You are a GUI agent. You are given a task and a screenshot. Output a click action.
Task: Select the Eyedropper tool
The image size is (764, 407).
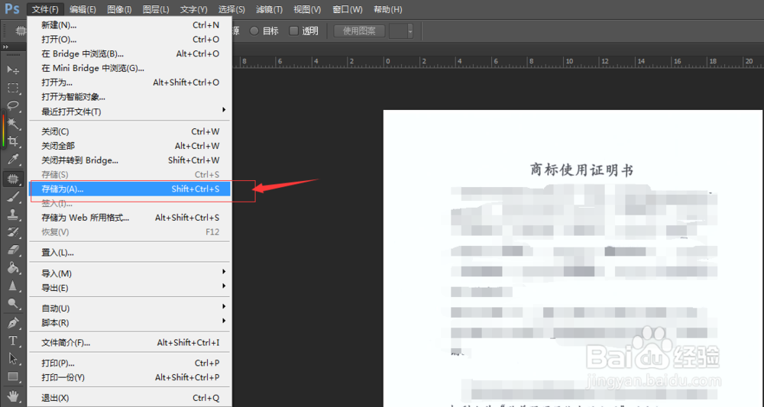(x=13, y=159)
